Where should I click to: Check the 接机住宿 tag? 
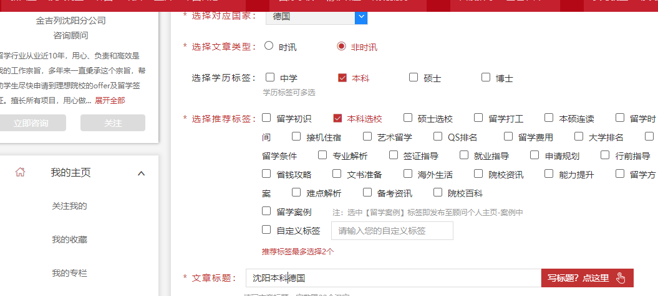297,136
